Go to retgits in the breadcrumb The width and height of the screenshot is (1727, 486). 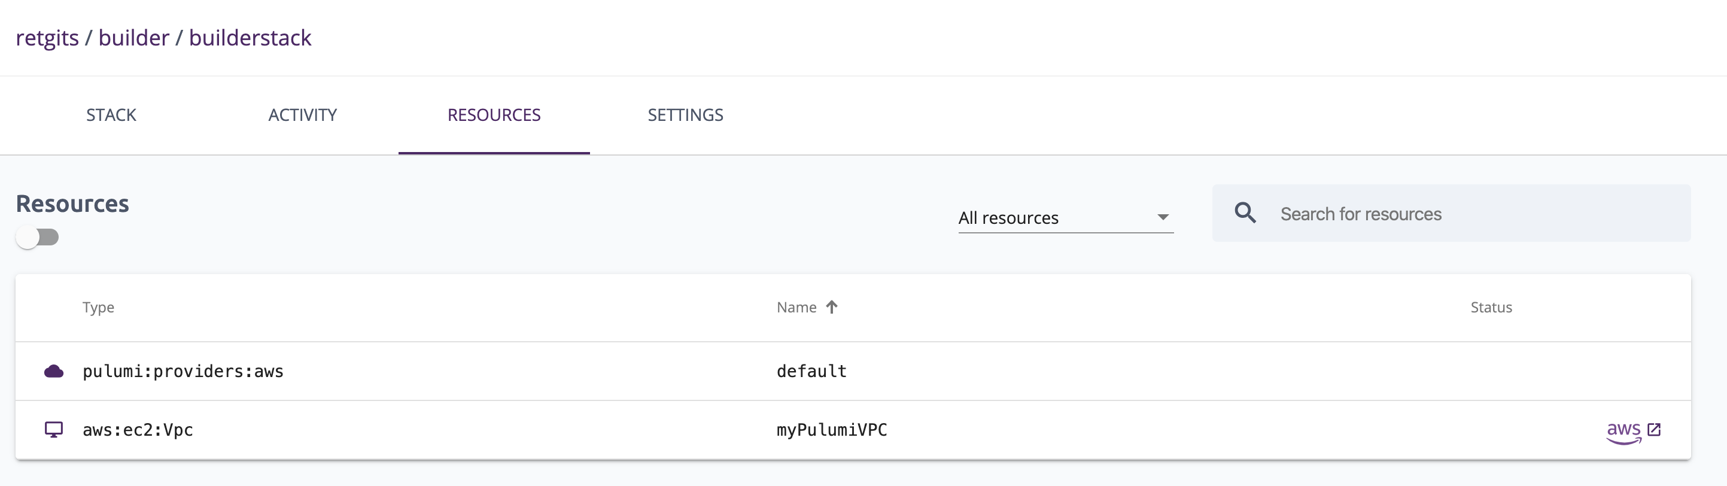click(47, 38)
